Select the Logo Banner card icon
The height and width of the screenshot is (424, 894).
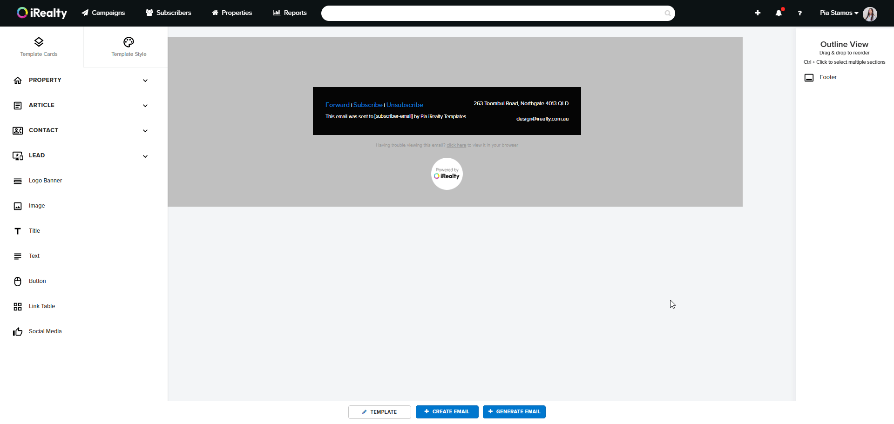point(18,181)
